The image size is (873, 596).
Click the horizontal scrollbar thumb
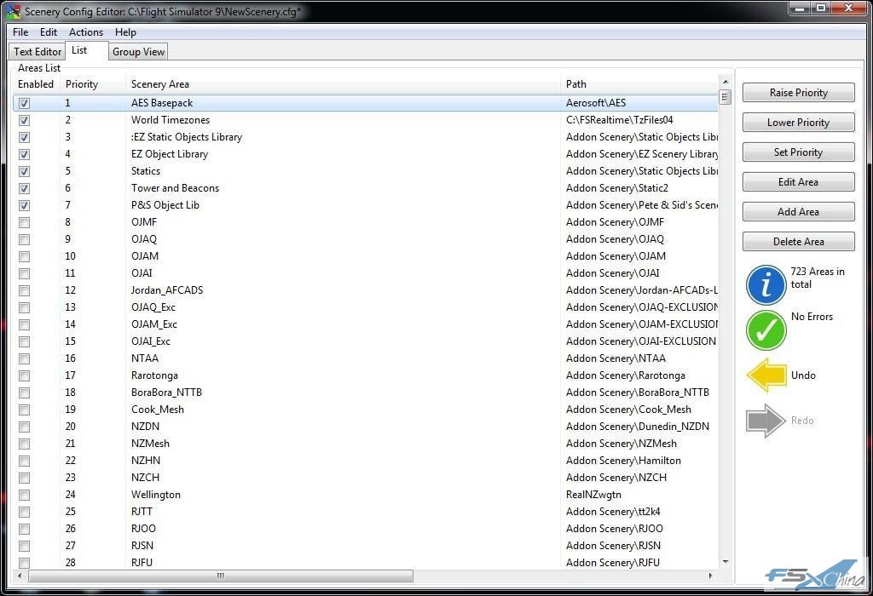[x=221, y=576]
